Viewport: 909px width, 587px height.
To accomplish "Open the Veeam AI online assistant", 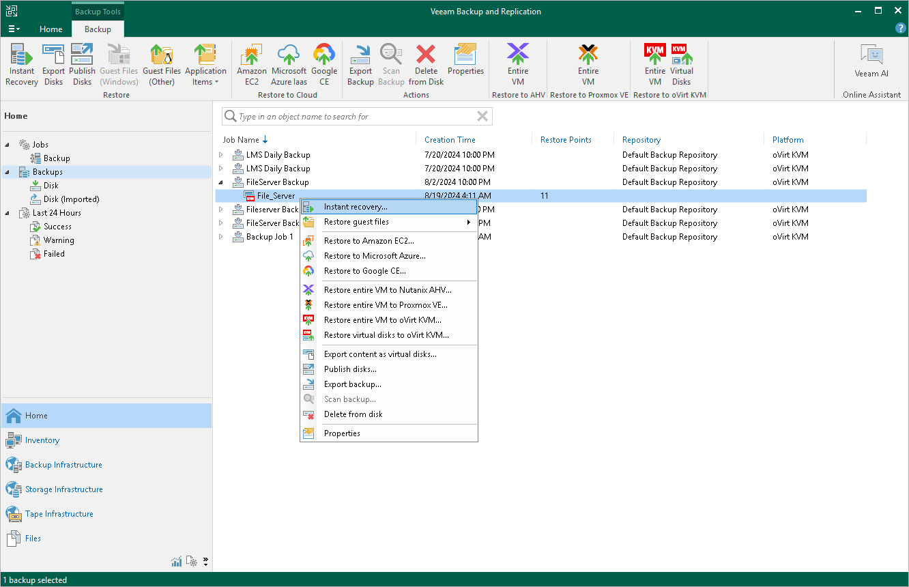I will pos(871,61).
